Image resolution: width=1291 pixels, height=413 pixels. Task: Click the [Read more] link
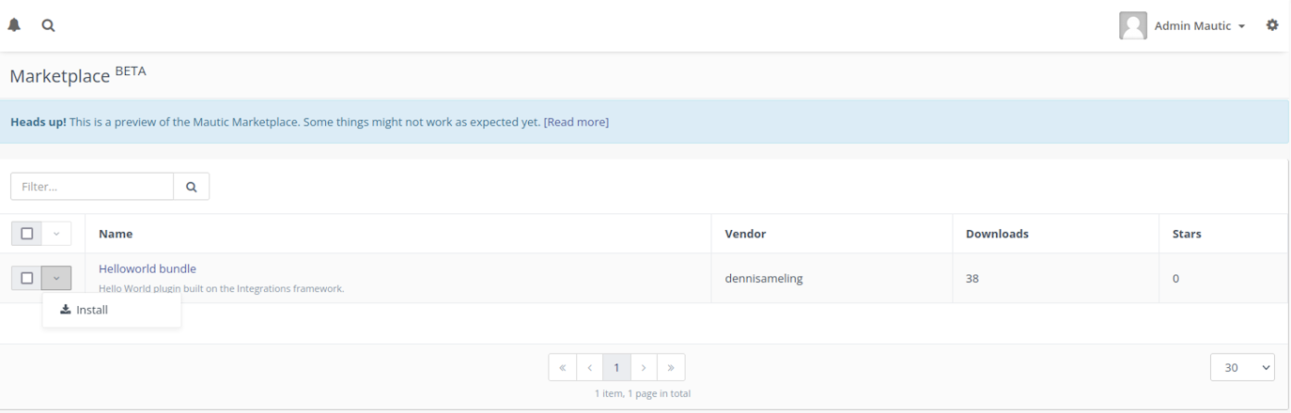click(x=576, y=122)
